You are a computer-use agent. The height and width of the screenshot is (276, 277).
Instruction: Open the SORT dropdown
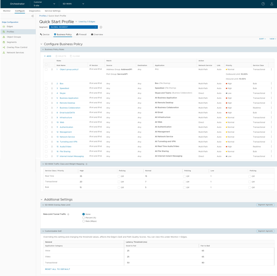[262, 39]
